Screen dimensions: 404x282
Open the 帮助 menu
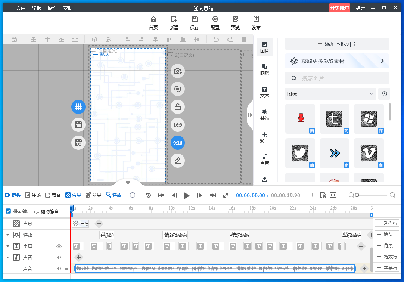tap(68, 8)
